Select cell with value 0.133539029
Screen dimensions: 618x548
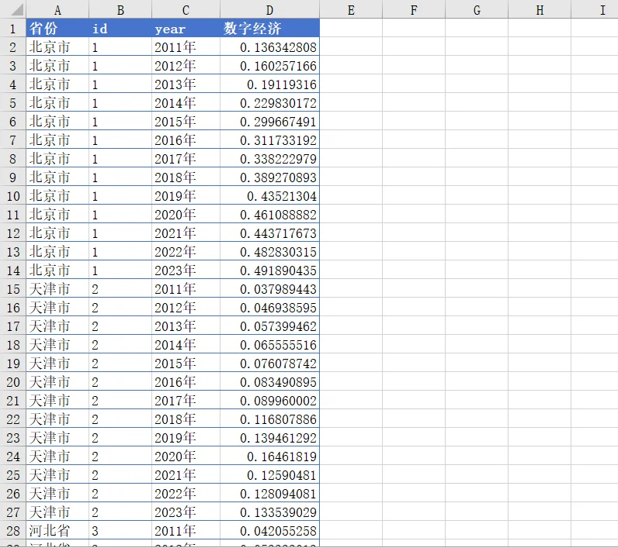269,512
